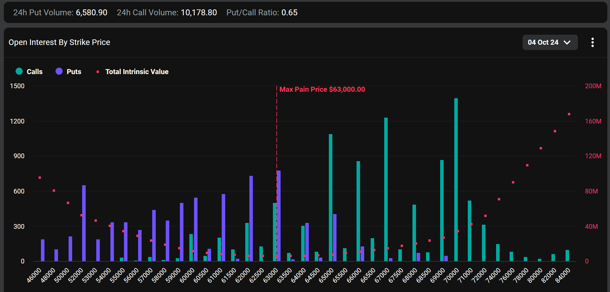The height and width of the screenshot is (292, 610).
Task: Click the Calls bar at strike 65000
Action: [x=331, y=198]
